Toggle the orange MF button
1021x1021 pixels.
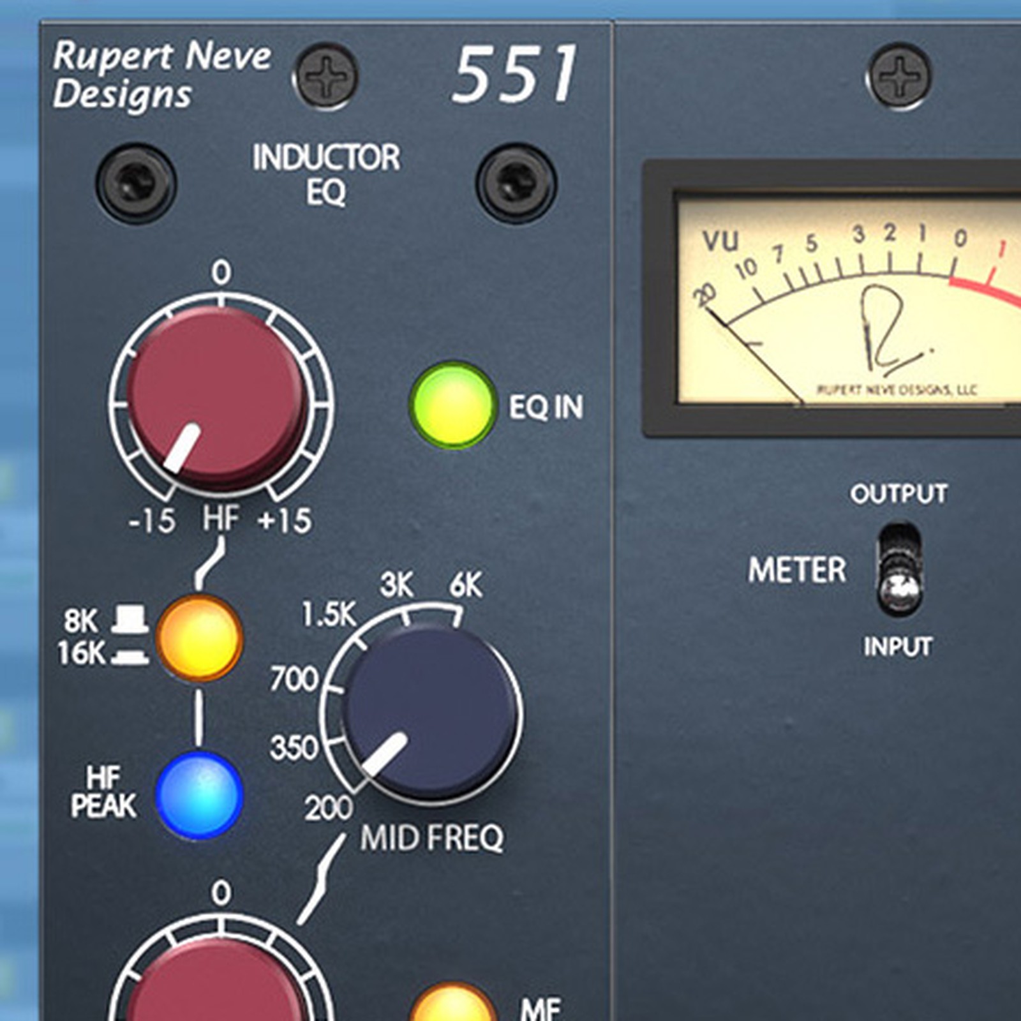pos(452,1003)
